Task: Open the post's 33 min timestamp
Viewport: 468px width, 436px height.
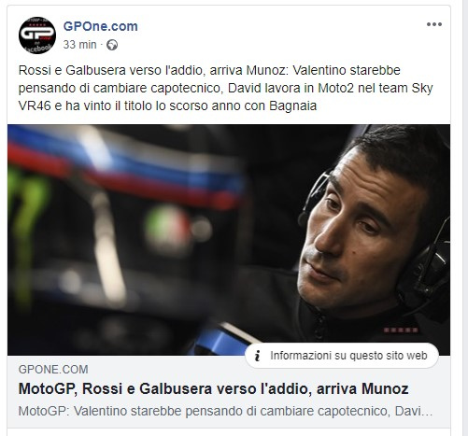Action: [x=79, y=45]
